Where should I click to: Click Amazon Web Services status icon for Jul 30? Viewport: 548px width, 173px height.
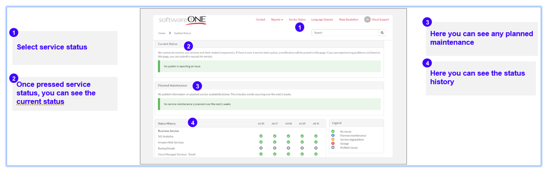[x=316, y=142]
